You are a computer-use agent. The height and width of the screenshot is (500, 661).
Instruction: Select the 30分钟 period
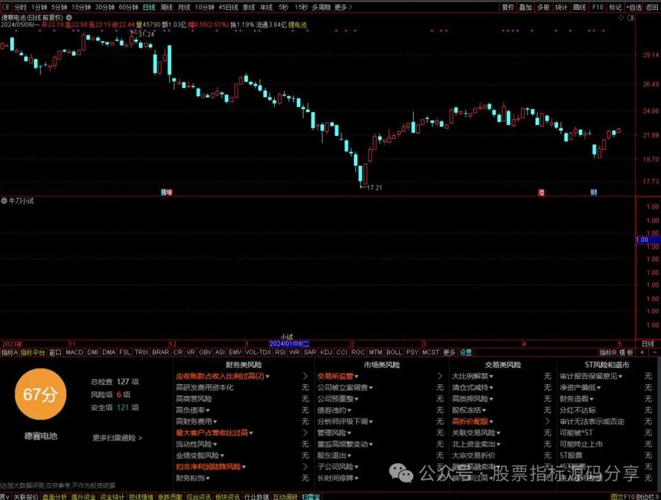[x=105, y=7]
